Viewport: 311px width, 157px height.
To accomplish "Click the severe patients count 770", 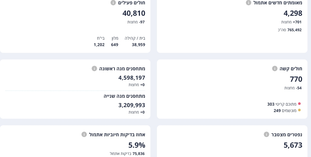I will click(x=296, y=79).
